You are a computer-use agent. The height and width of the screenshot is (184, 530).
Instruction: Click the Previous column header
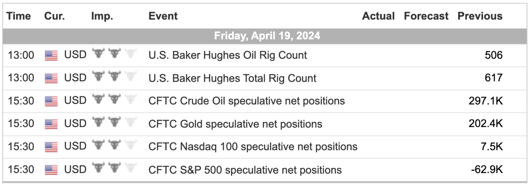pos(480,16)
